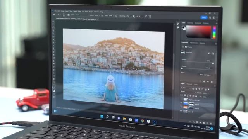The width and height of the screenshot is (248, 139).
Task: Select the Rectangular Marquee tool
Action: coord(53,24)
